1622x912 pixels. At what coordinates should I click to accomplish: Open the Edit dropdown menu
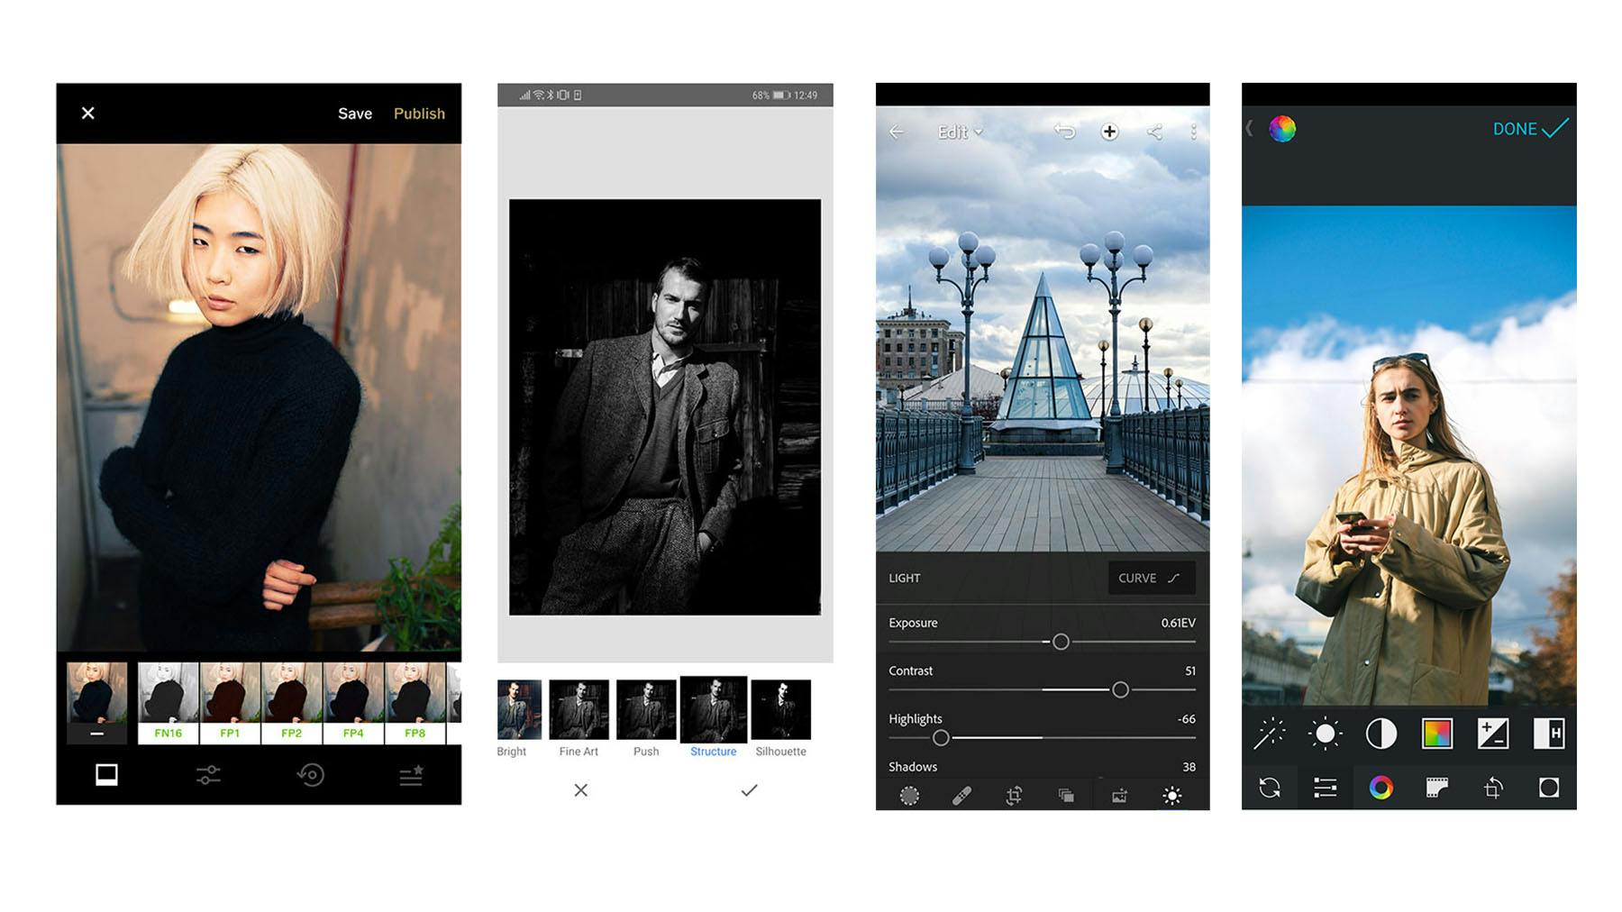(x=958, y=132)
